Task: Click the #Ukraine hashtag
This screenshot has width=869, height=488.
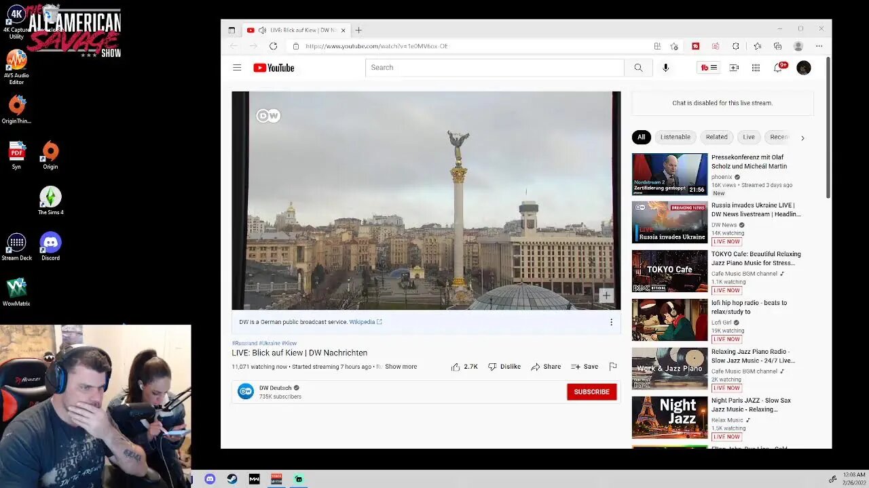Action: coord(270,343)
